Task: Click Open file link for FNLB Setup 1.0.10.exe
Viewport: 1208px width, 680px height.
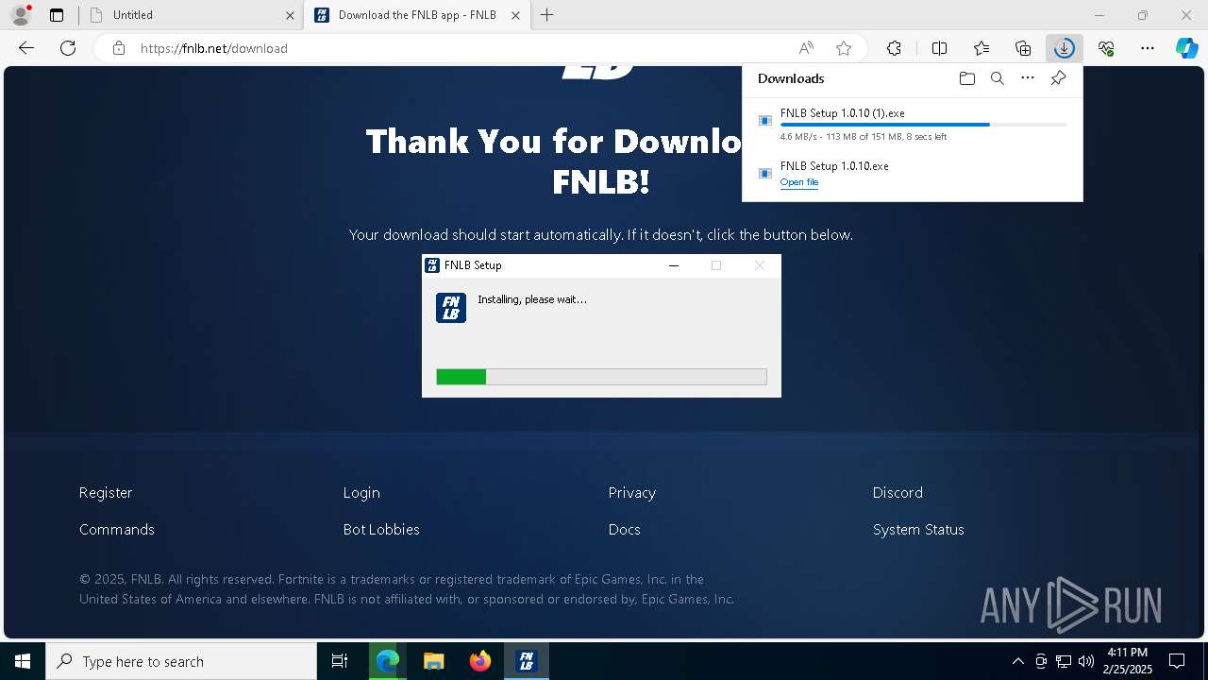Action: (x=799, y=182)
